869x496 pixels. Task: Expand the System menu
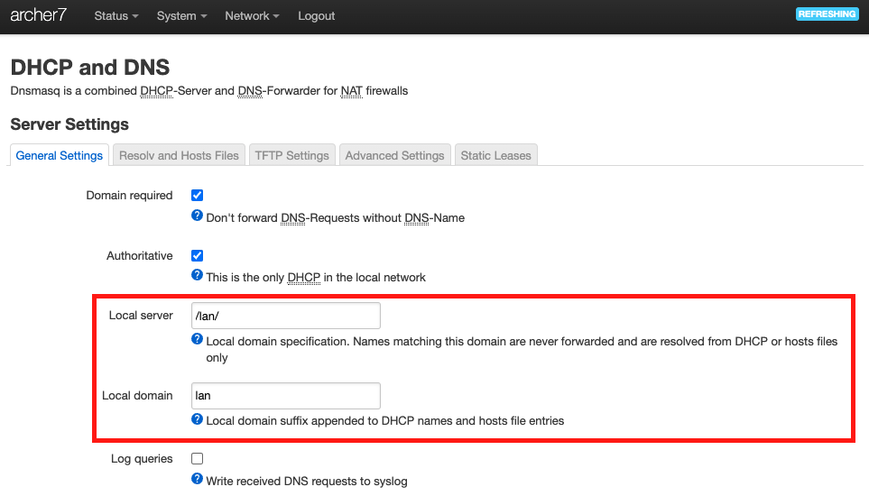click(181, 16)
